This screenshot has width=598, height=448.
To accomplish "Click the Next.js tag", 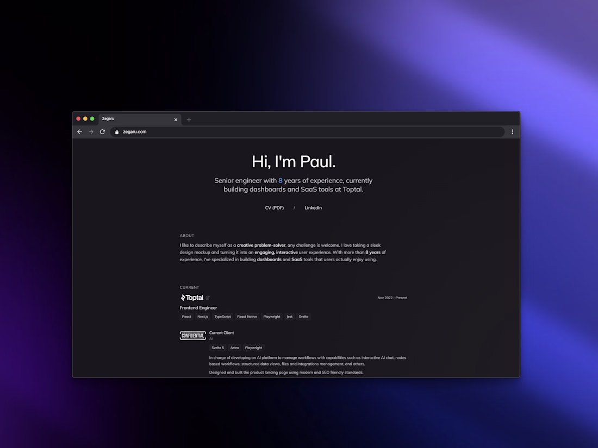I will coord(203,317).
